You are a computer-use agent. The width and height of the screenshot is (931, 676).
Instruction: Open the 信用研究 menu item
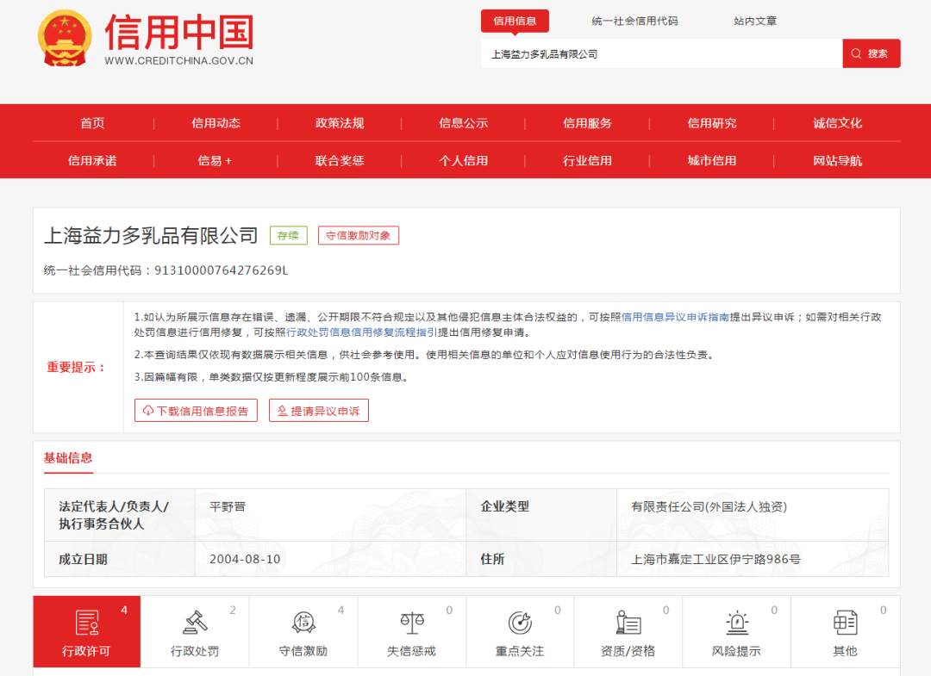click(712, 123)
